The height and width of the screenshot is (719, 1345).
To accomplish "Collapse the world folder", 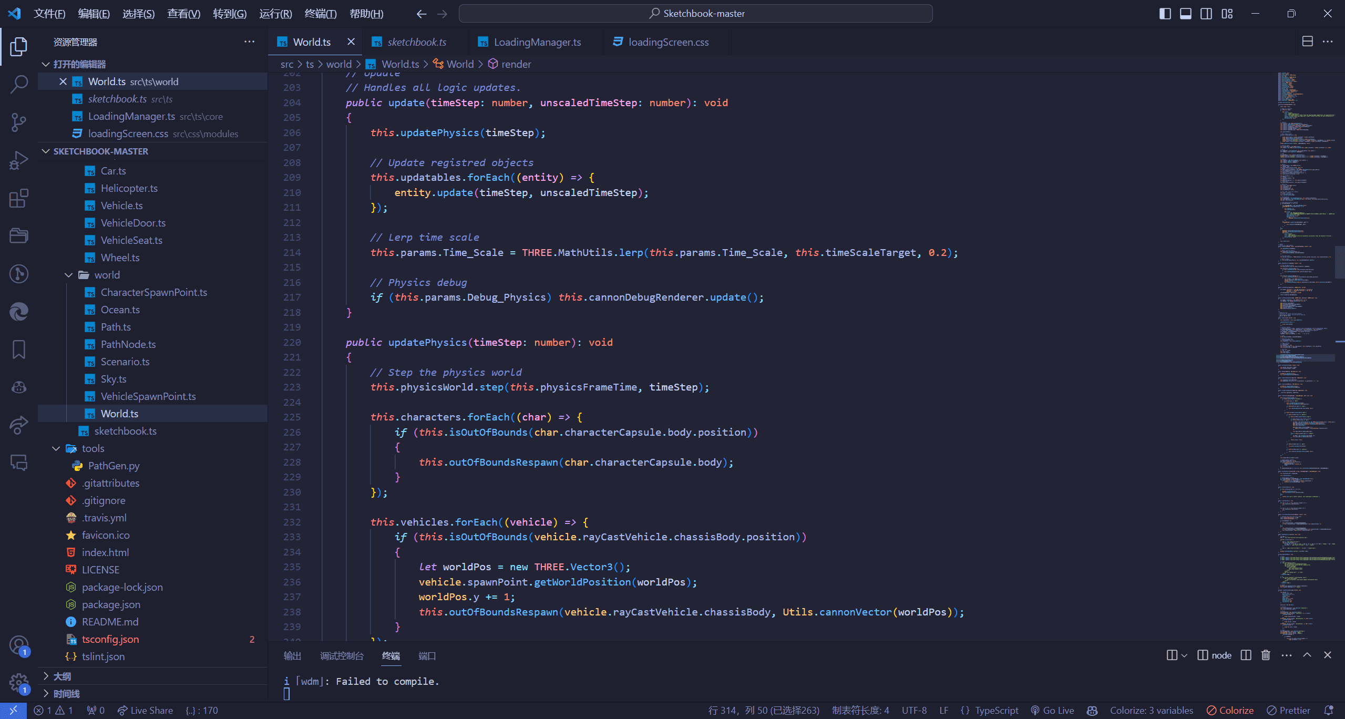I will (68, 275).
